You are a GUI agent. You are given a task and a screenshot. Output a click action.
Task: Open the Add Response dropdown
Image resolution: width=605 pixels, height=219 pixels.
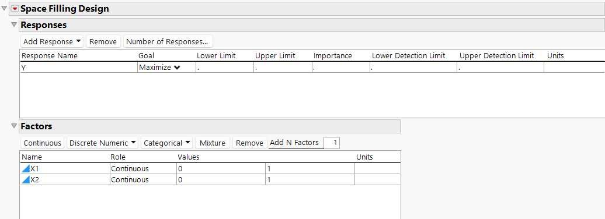coord(52,41)
